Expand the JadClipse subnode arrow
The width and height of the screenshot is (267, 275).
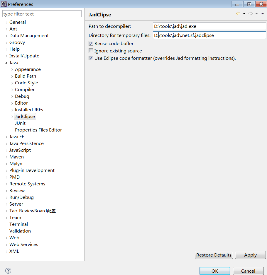pyautogui.click(x=12, y=117)
